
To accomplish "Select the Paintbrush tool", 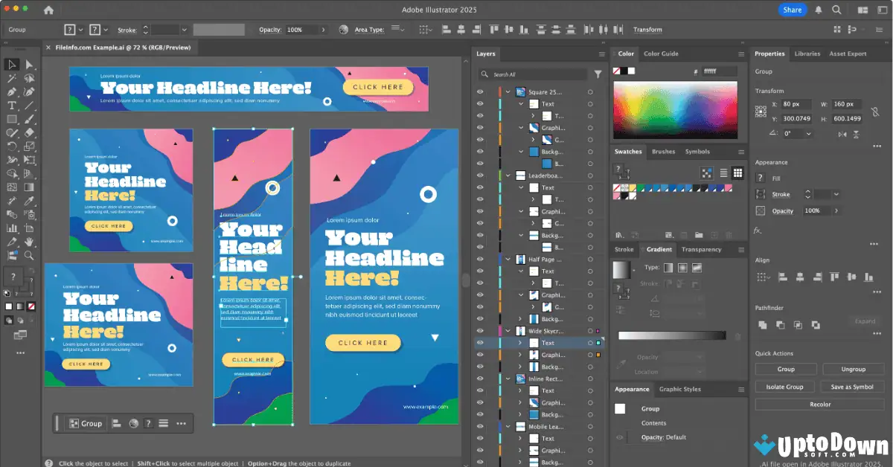I will click(28, 118).
